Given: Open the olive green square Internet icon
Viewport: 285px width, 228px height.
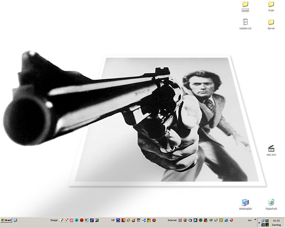Looking at the screenshot, I should 221,220.
